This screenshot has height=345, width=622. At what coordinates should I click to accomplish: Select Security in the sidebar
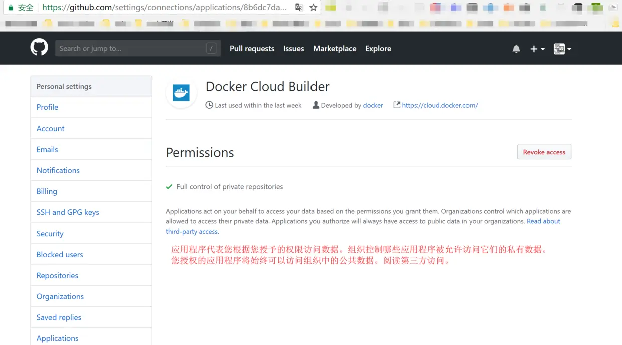[91, 234]
